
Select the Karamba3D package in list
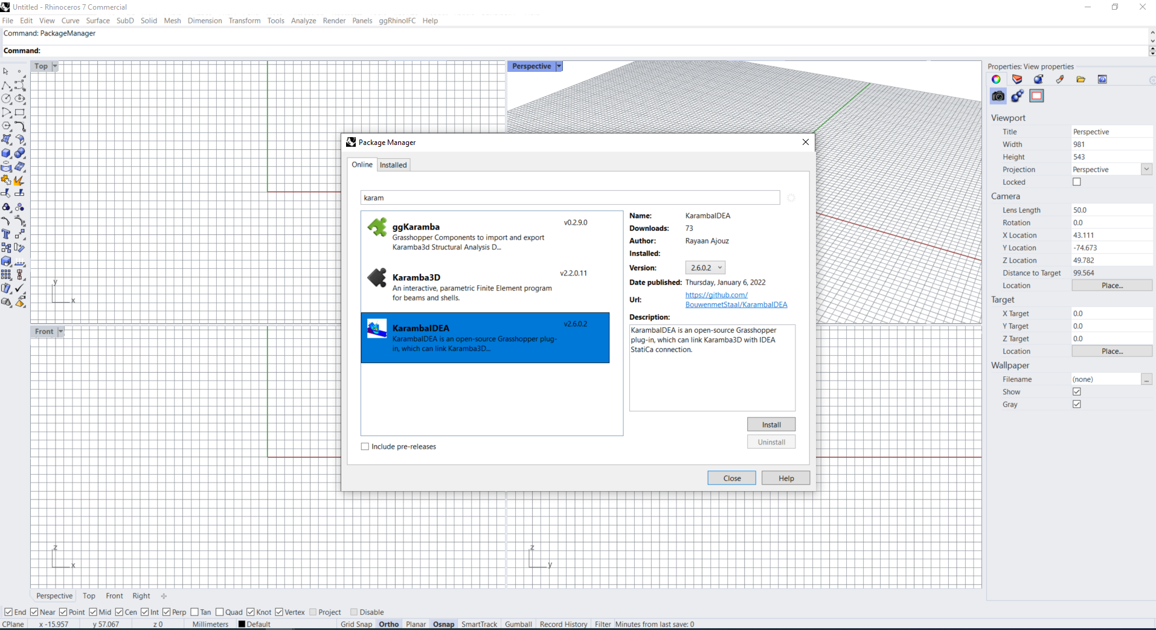point(485,287)
